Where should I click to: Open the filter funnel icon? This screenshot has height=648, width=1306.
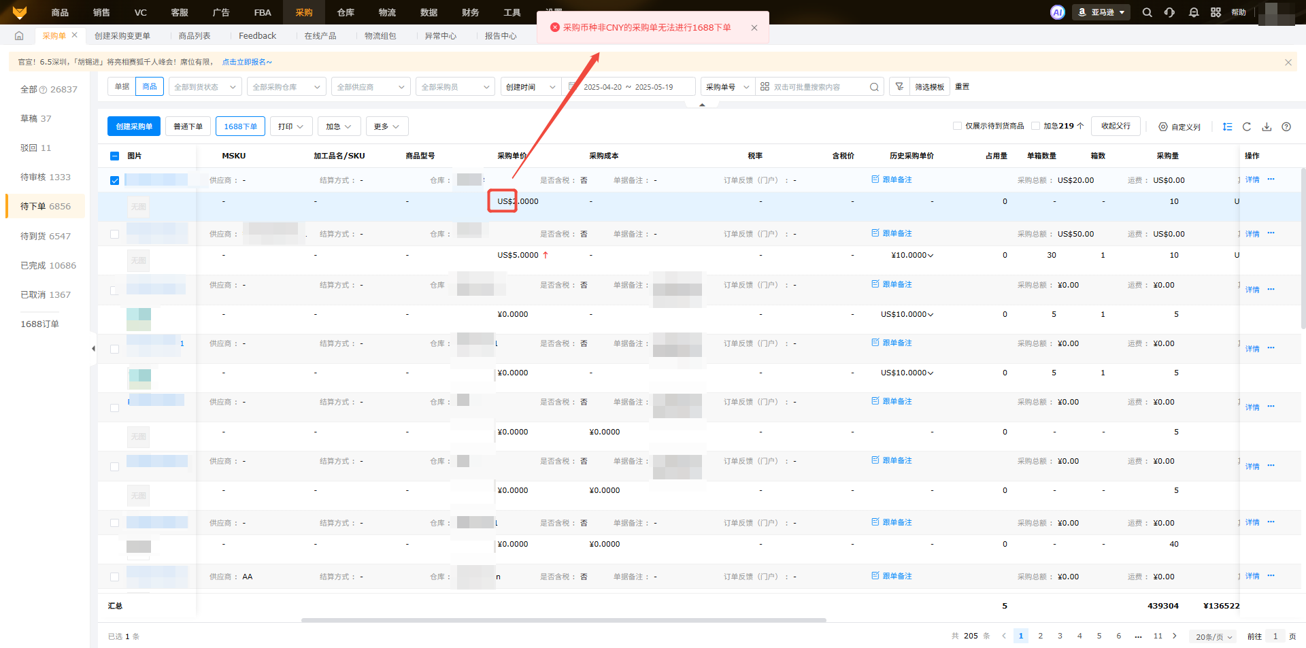(899, 86)
